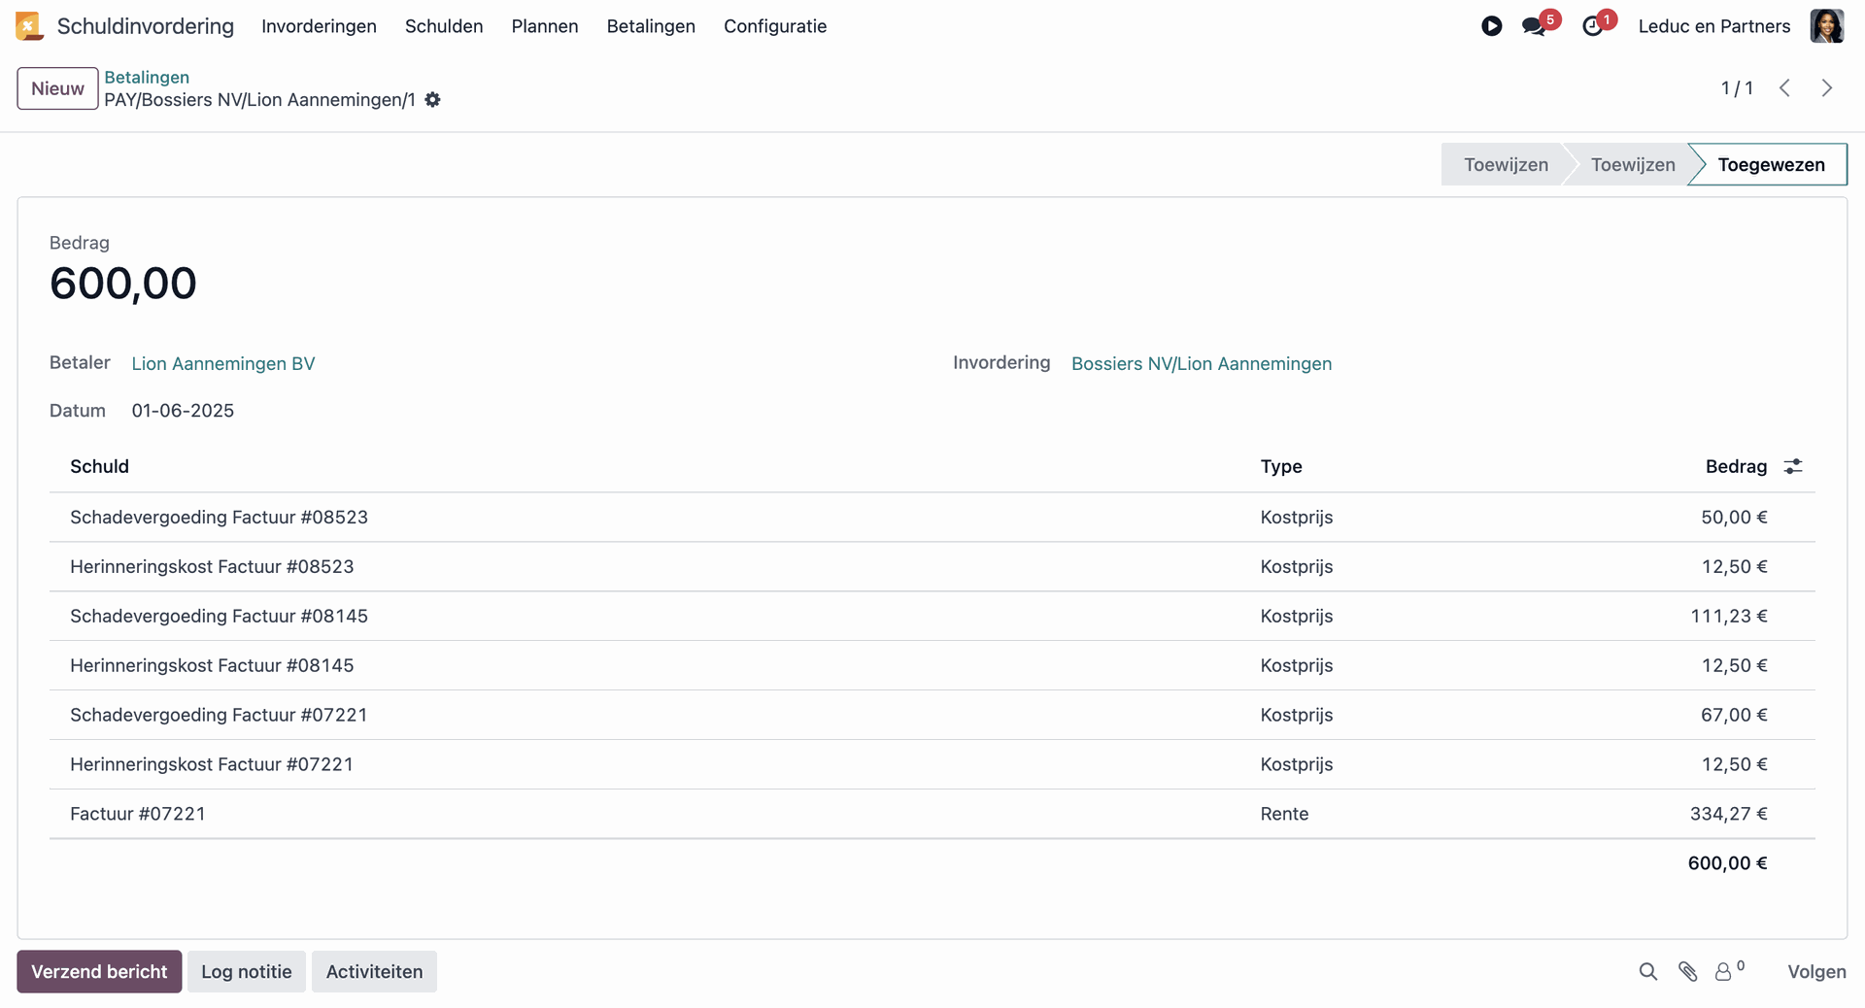Click the Nieuw button

point(57,88)
